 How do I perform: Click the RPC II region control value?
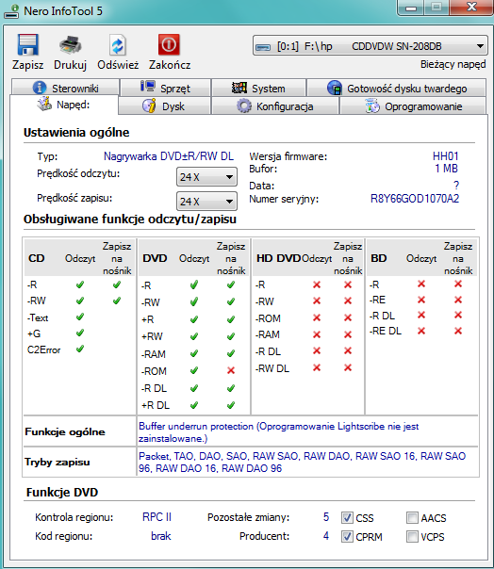pos(156,517)
